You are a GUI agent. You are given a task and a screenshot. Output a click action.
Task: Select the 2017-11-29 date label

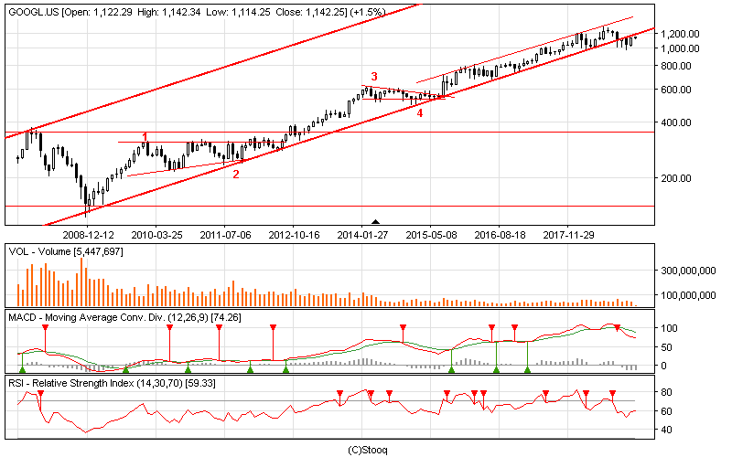[568, 235]
